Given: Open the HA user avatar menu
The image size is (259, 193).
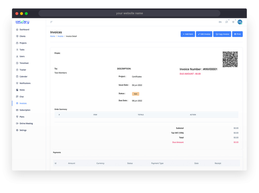Looking at the screenshot, I should tap(240, 22).
